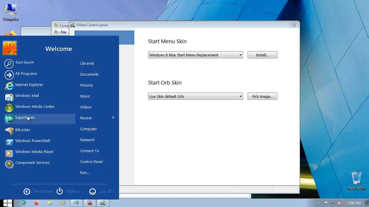
Task: Expand the Recent submenu arrow
Action: (x=113, y=118)
